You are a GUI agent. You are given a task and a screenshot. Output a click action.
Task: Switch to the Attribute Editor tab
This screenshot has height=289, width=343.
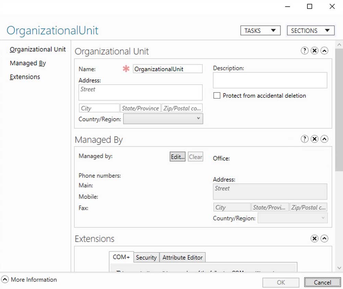[x=182, y=257]
